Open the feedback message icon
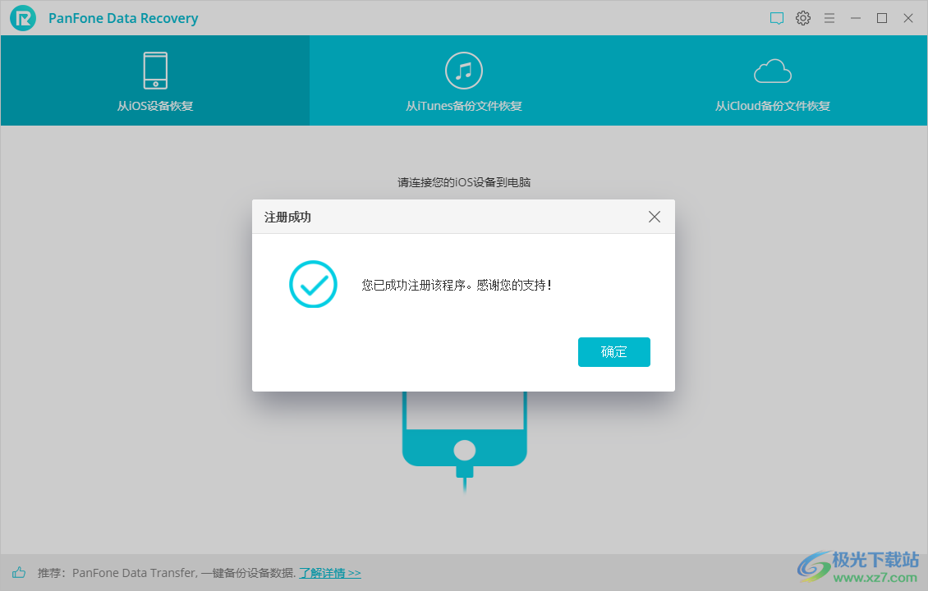Image resolution: width=928 pixels, height=591 pixels. [777, 18]
